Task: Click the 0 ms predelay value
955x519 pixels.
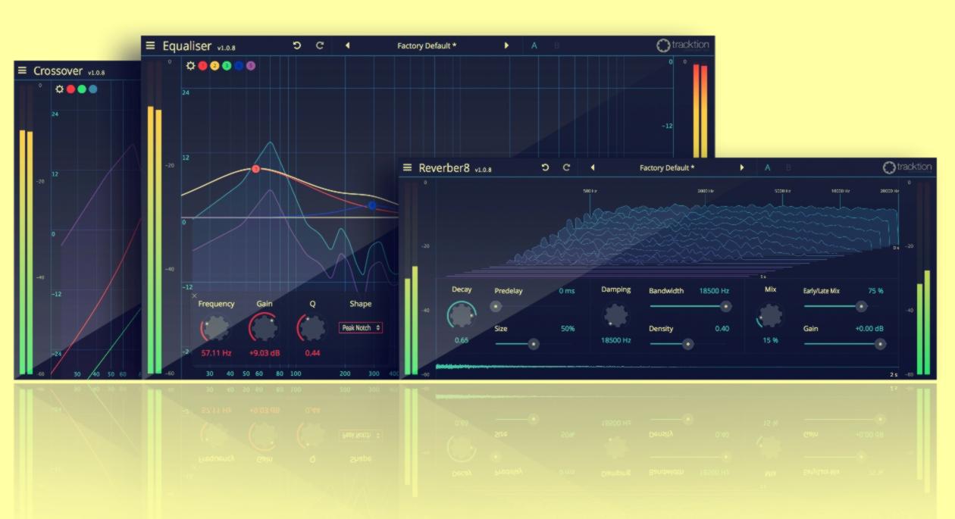Action: (x=566, y=291)
